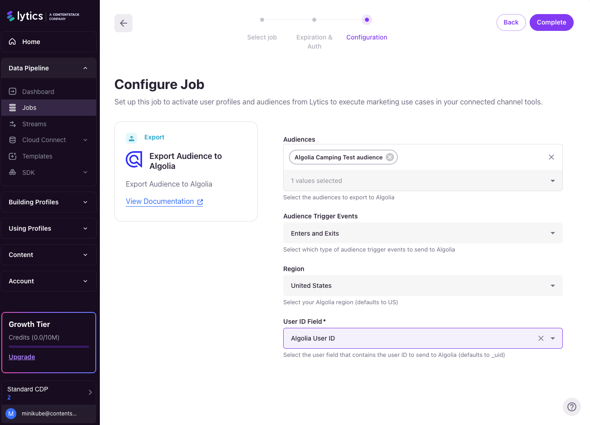The height and width of the screenshot is (425, 590).
Task: Click Credits (0.0/10M) text
Action: pos(34,337)
